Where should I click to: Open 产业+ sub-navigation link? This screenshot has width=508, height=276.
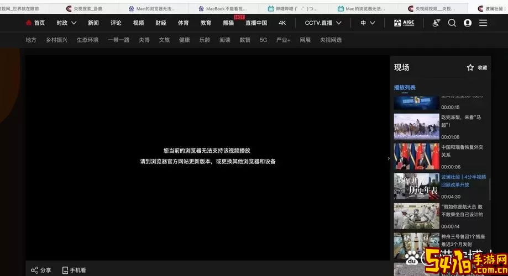pyautogui.click(x=283, y=40)
